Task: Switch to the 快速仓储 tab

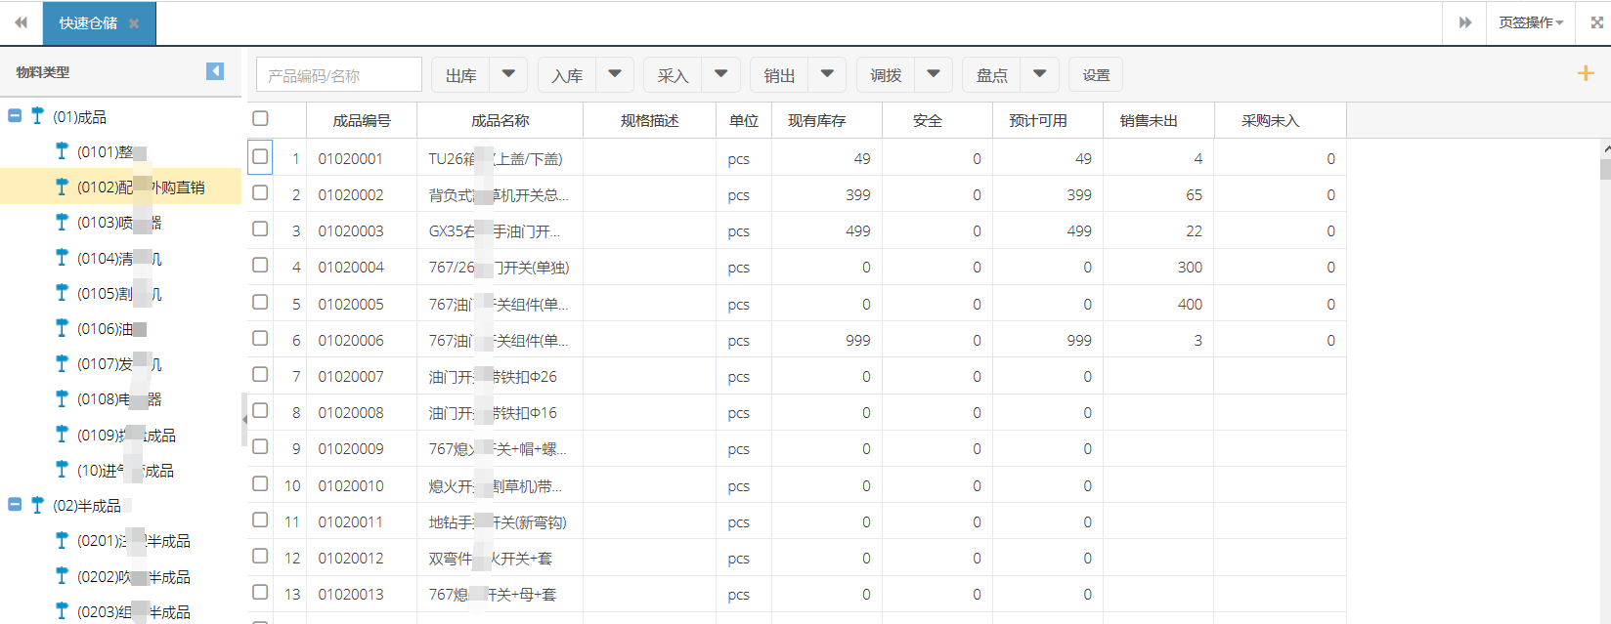Action: (88, 23)
